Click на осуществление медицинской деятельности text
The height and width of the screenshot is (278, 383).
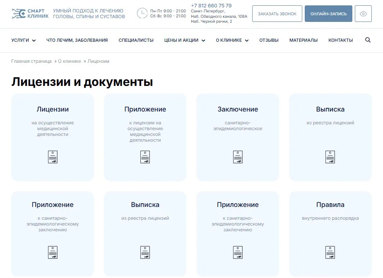[53, 128]
